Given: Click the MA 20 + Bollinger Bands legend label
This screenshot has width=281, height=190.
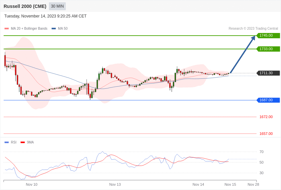Looking at the screenshot, I should 29,28.
